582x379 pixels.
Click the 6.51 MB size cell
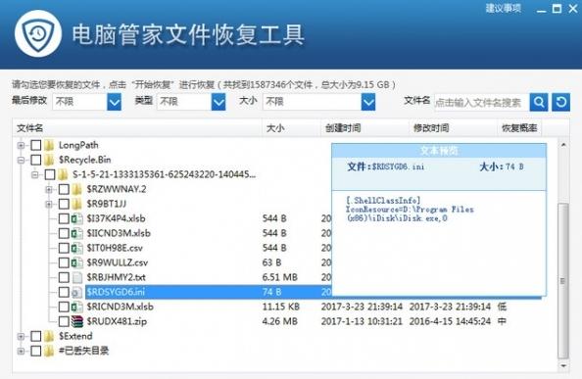[280, 277]
